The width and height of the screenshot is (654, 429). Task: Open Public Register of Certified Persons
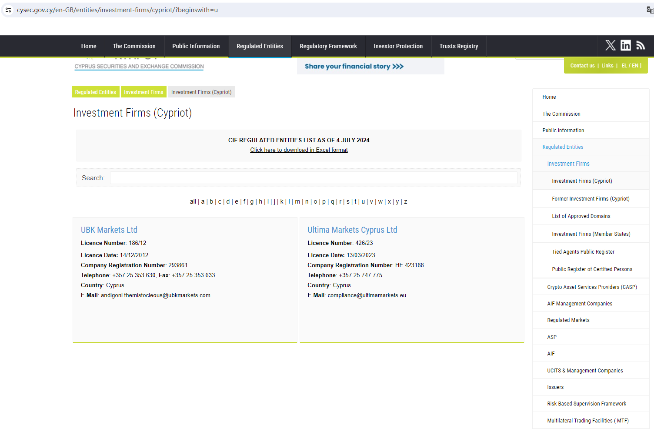(591, 269)
